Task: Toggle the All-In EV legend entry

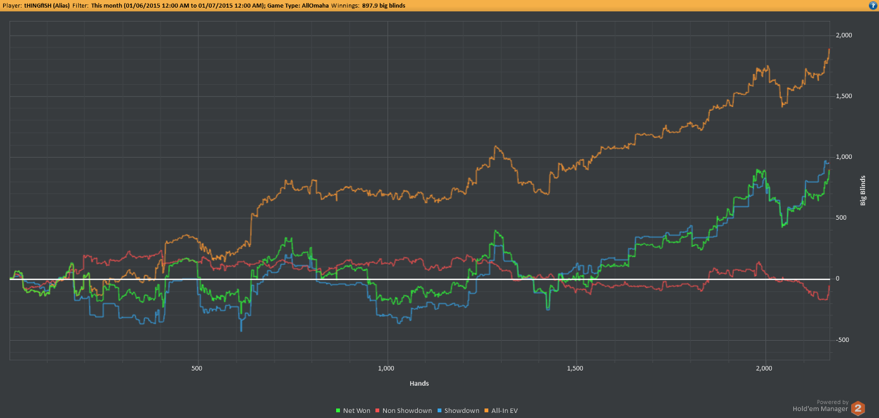Action: pyautogui.click(x=502, y=411)
